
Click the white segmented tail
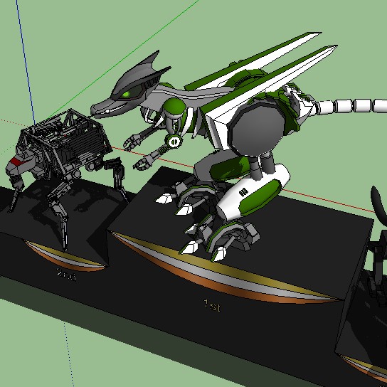tap(351, 106)
